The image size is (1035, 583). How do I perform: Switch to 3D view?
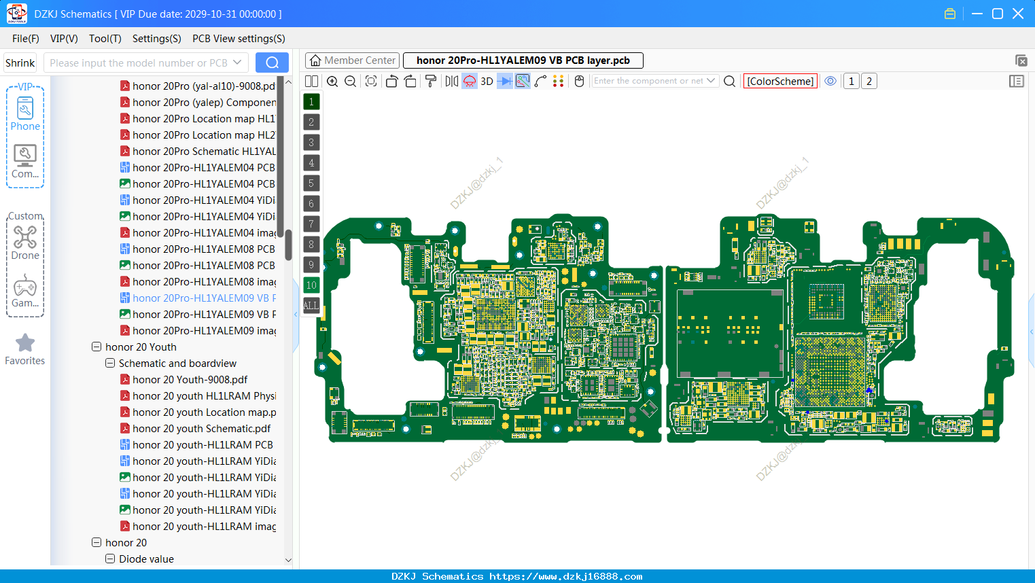tap(487, 82)
